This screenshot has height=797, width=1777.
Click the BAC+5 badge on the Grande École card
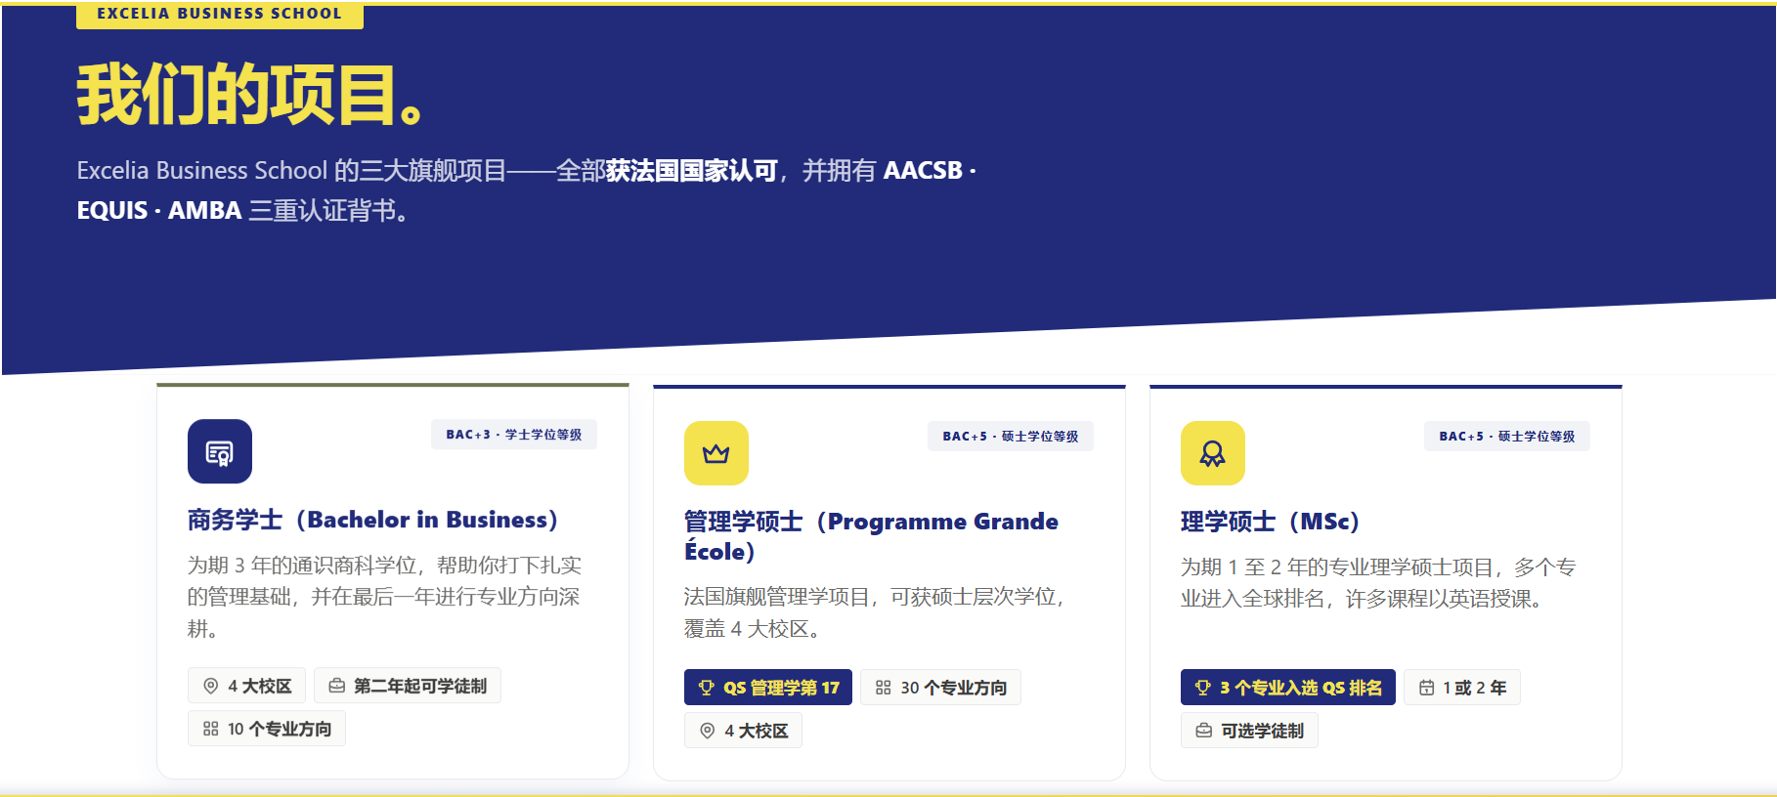click(x=1011, y=437)
